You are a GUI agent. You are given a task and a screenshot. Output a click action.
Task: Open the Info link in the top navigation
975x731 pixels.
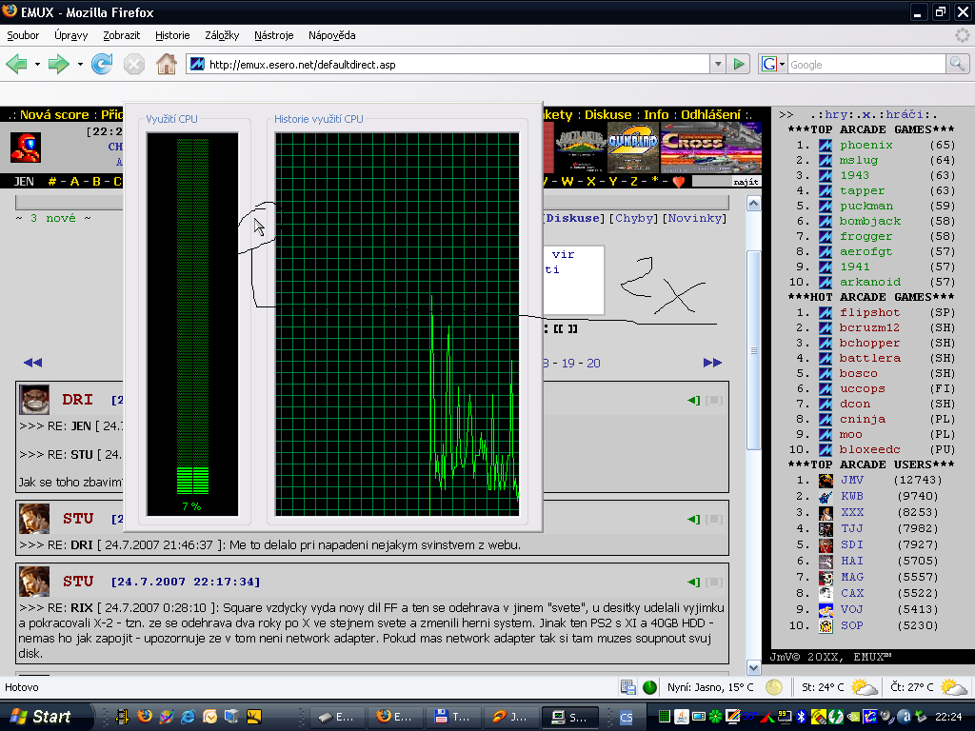656,115
